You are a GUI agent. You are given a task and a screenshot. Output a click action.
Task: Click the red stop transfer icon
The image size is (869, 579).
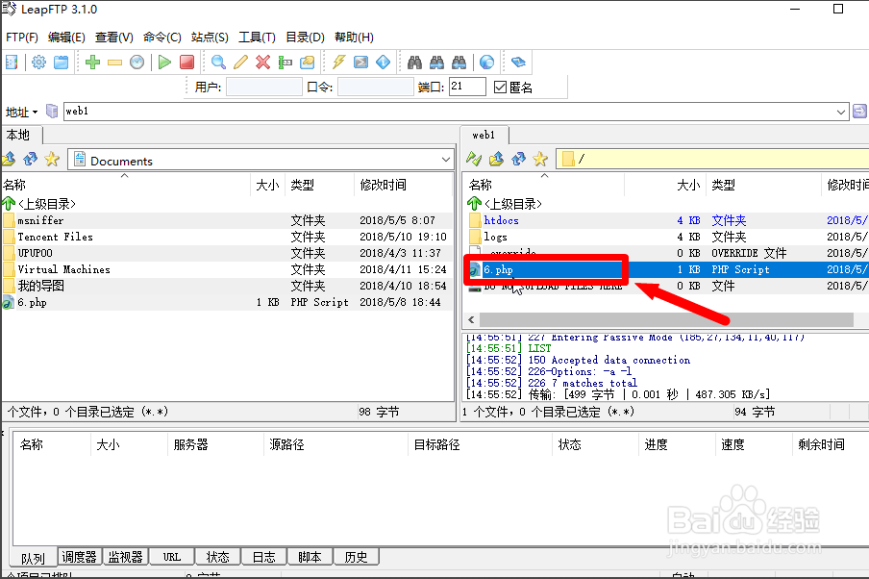(187, 63)
